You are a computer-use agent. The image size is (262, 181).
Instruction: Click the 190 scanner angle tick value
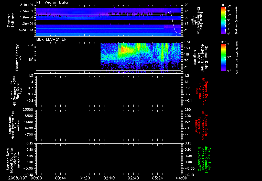(187, 42)
